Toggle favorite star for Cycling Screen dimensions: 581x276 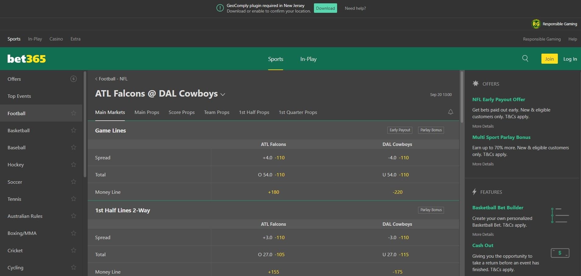pos(73,267)
